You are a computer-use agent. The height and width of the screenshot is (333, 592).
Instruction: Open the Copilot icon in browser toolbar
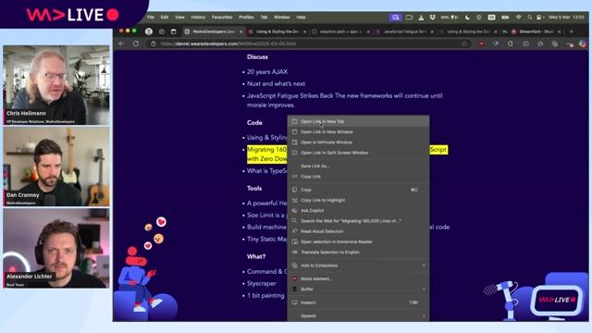(x=583, y=43)
